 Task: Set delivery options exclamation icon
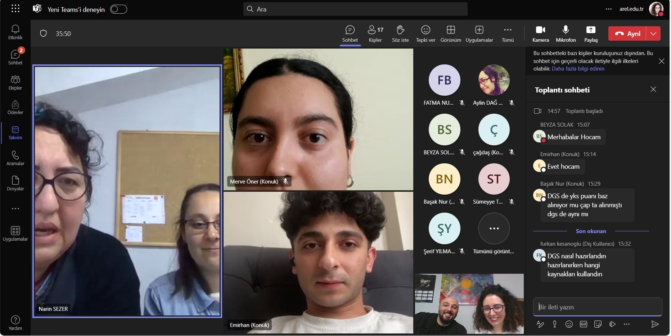pyautogui.click(x=555, y=324)
